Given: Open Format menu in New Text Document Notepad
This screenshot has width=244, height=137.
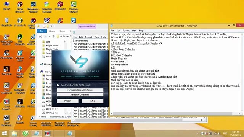Looking at the screenshot, I should [126, 30].
